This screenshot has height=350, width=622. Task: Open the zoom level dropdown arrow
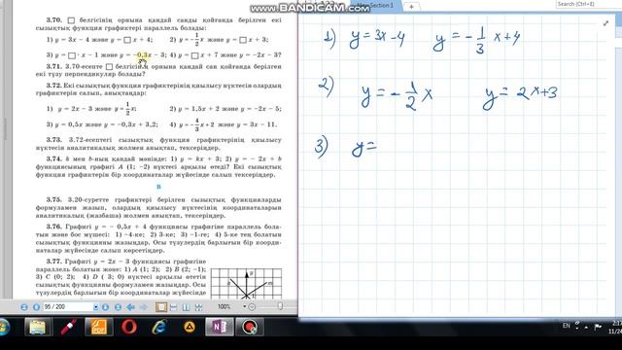[x=244, y=307]
